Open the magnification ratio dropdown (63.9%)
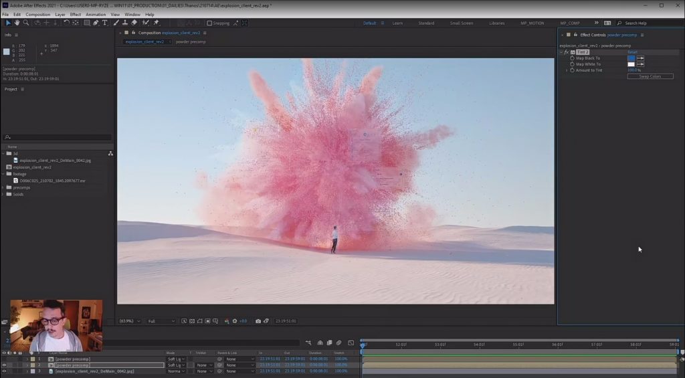Screen dimensions: 685x378 click(130, 321)
